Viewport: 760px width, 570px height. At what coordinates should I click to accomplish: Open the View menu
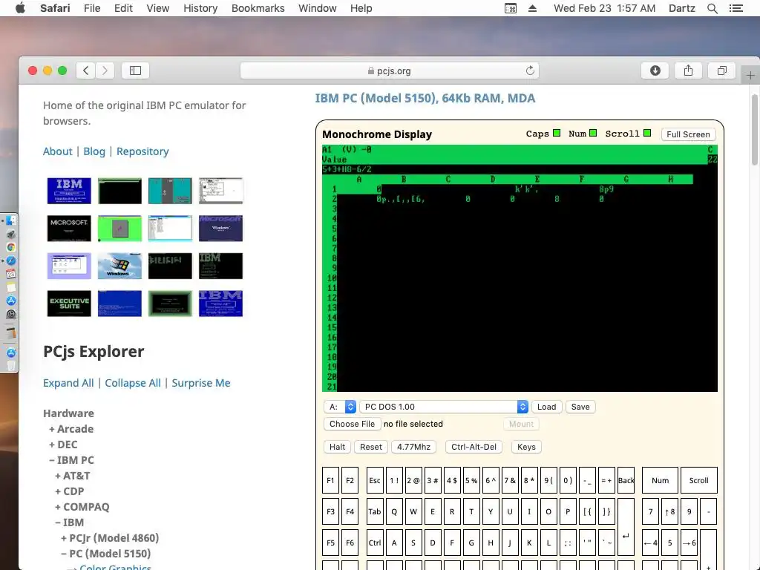tap(157, 8)
